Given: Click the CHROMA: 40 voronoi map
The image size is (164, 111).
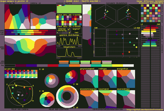Looking at the screenshot, I should (x=17, y=17).
